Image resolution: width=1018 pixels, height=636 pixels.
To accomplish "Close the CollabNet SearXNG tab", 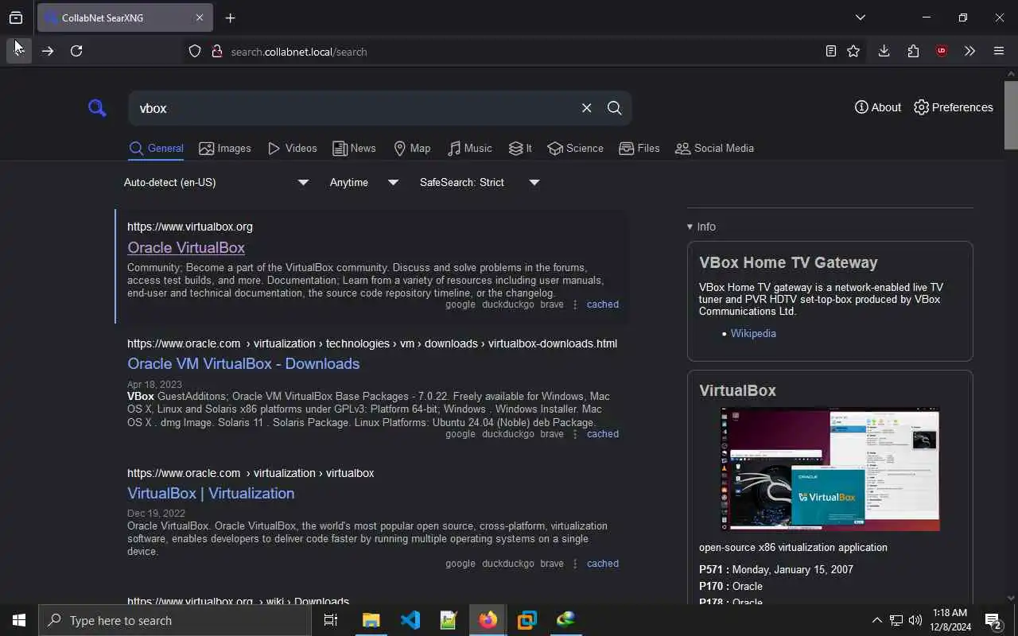I will click(x=200, y=17).
